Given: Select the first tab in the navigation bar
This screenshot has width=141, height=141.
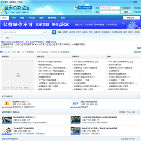Looking at the screenshot, I should click(x=5, y=18).
